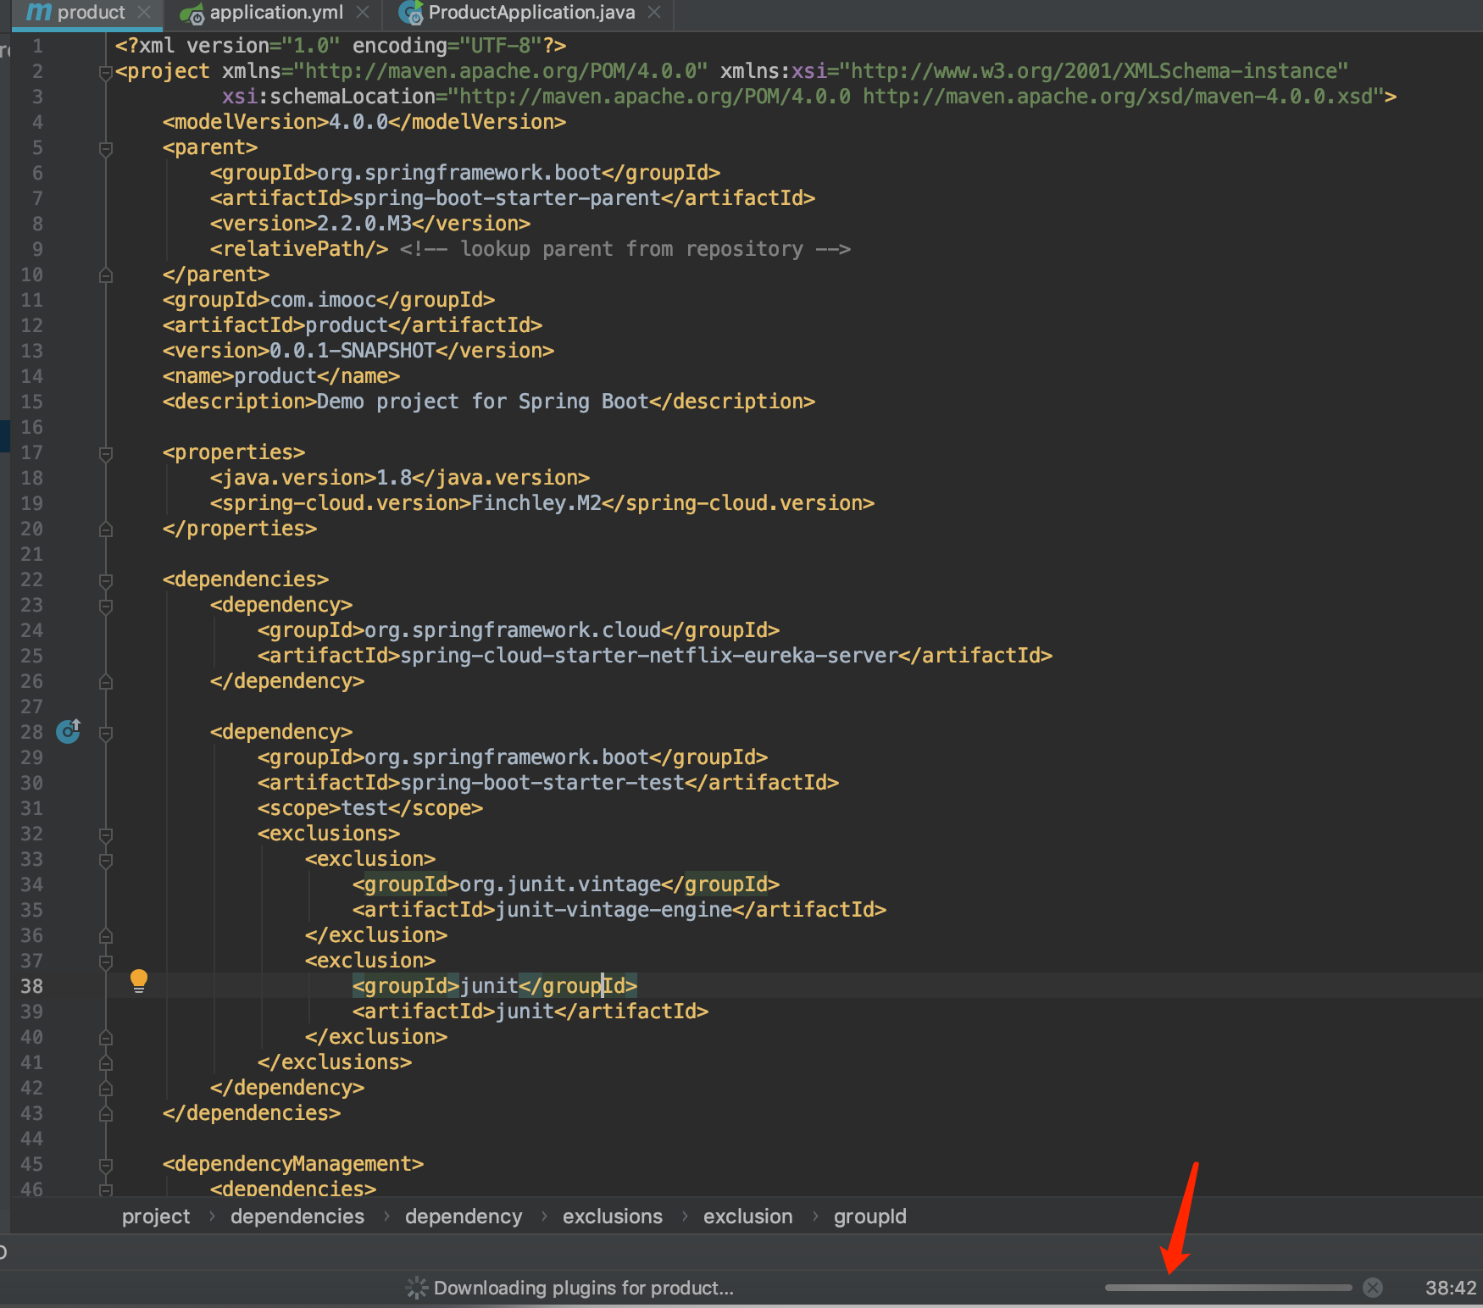The height and width of the screenshot is (1308, 1483).
Task: Click the scope test value on line 31
Action: click(x=364, y=808)
